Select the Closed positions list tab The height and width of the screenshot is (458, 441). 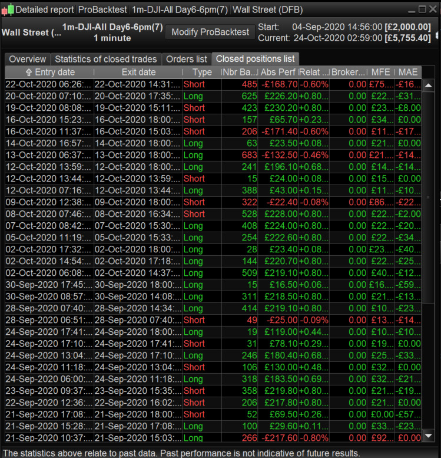click(256, 59)
